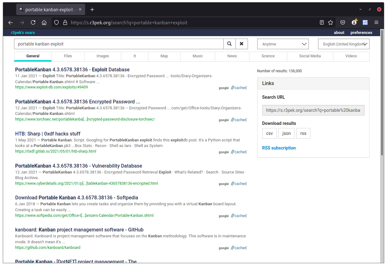Toggle reader view icon in address bar
The image size is (387, 266).
point(322,22)
